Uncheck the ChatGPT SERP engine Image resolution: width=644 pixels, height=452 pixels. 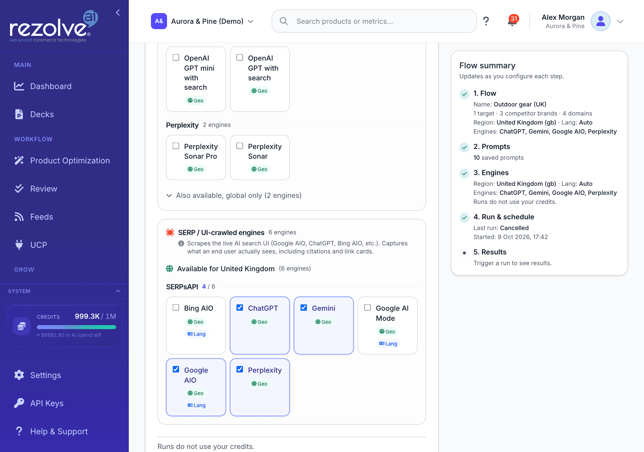tap(240, 308)
